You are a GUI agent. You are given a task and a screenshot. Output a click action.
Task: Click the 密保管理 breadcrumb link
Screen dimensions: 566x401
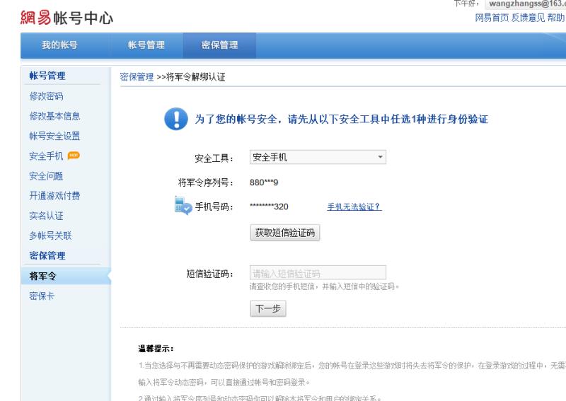tap(137, 77)
